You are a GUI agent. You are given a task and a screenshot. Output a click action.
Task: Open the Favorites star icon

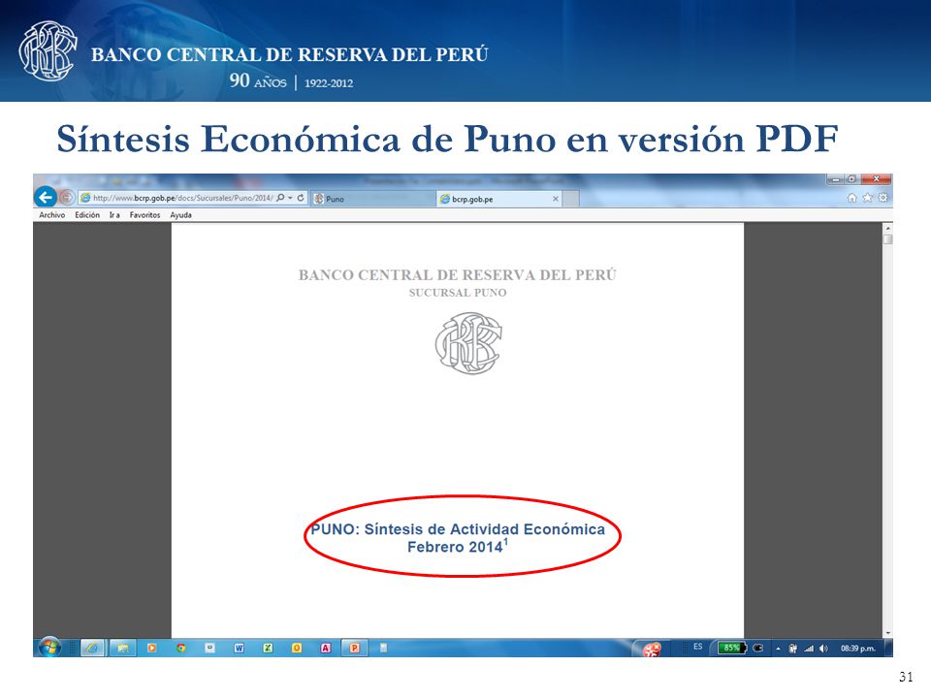pyautogui.click(x=867, y=198)
